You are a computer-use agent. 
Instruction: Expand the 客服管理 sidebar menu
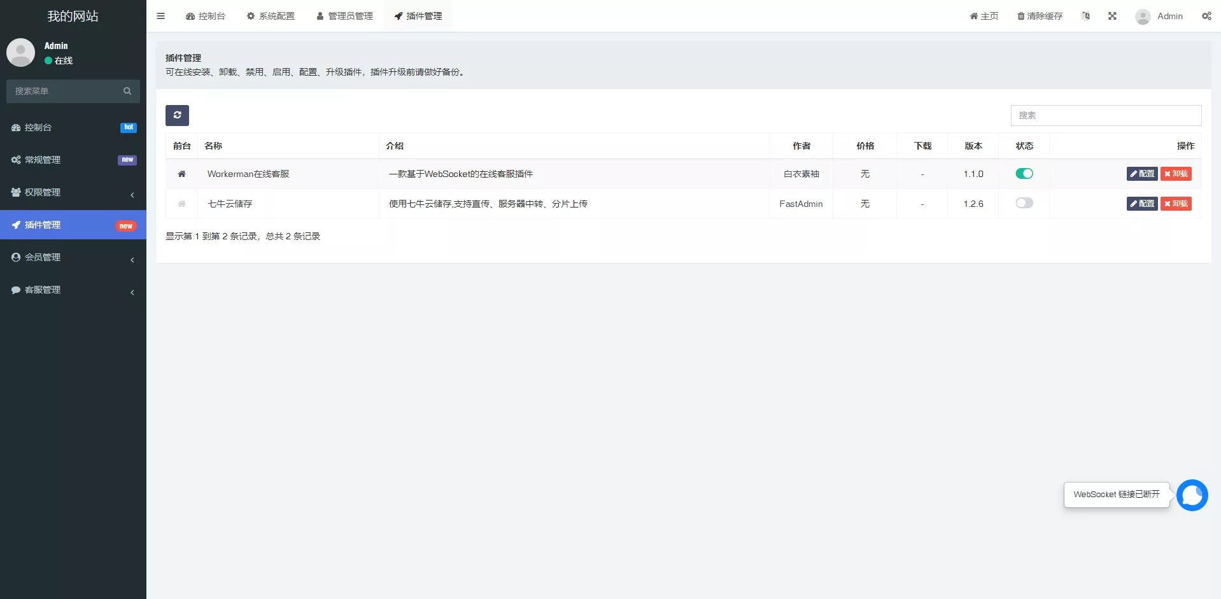(x=73, y=290)
